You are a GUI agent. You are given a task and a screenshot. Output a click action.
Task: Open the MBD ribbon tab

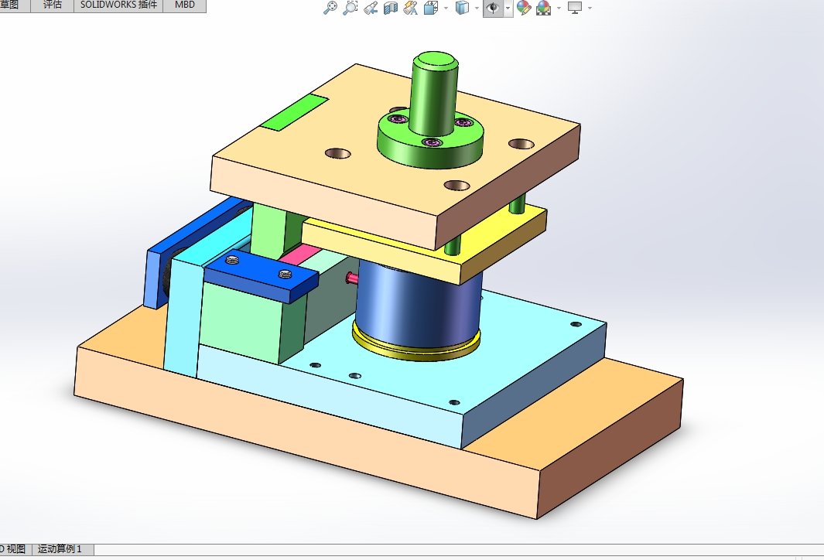click(184, 5)
